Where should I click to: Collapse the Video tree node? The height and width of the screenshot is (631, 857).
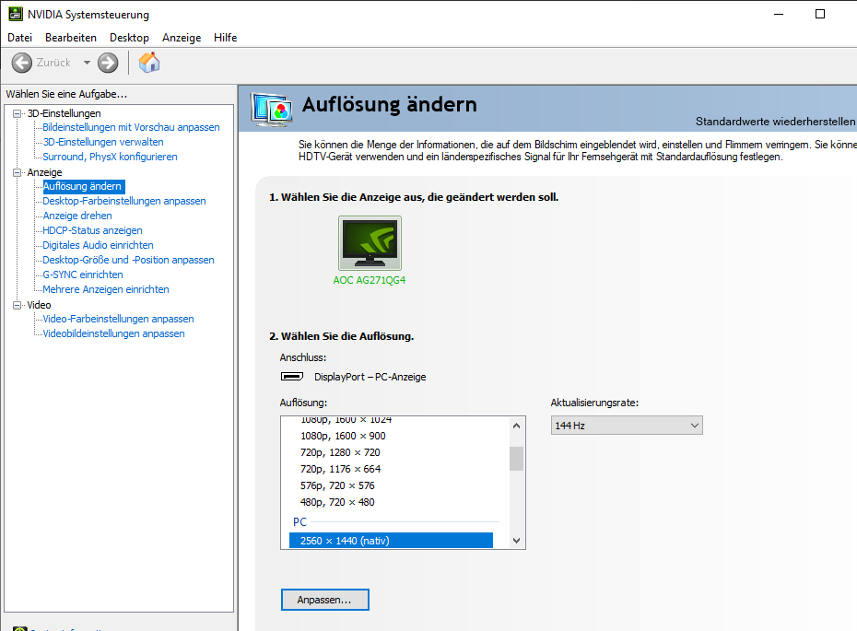(18, 306)
